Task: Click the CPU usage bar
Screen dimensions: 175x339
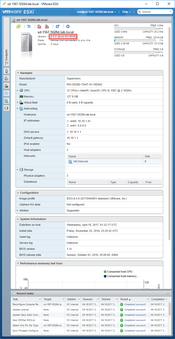Action: [134, 29]
